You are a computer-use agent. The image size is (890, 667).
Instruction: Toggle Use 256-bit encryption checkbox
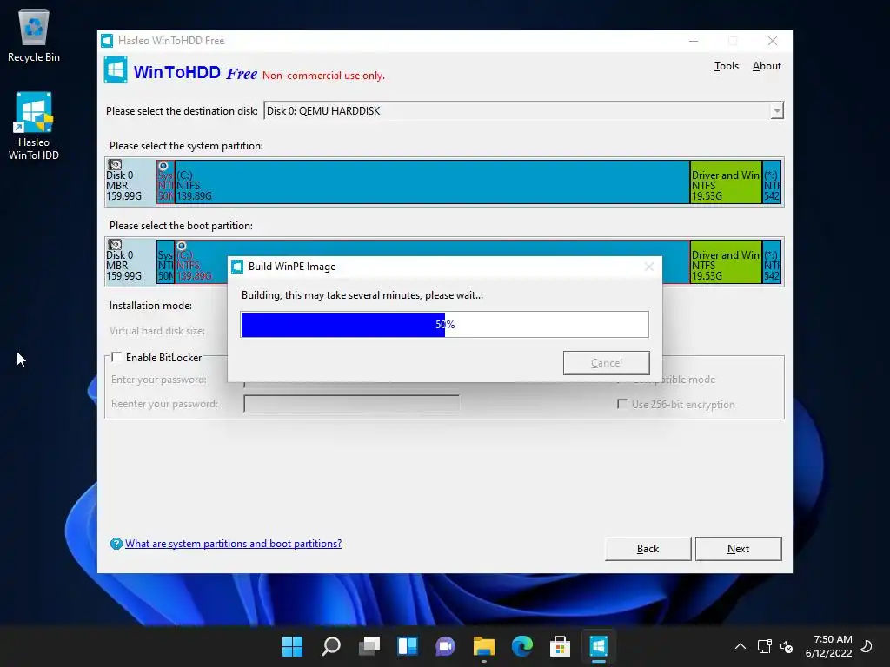click(x=622, y=404)
